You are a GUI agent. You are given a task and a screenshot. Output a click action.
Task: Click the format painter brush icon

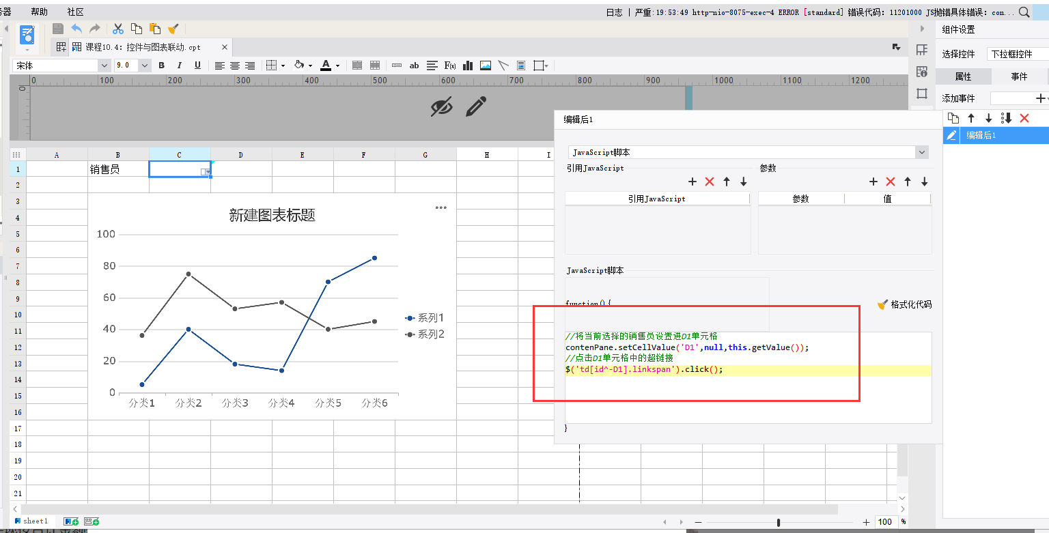click(x=173, y=29)
